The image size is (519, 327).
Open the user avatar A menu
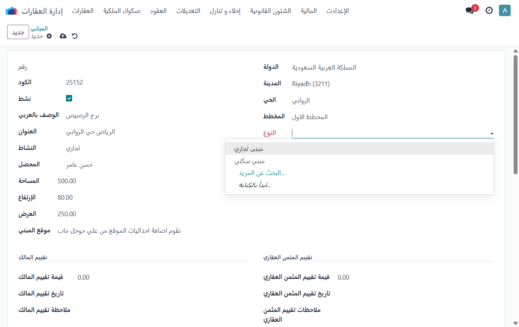[505, 10]
